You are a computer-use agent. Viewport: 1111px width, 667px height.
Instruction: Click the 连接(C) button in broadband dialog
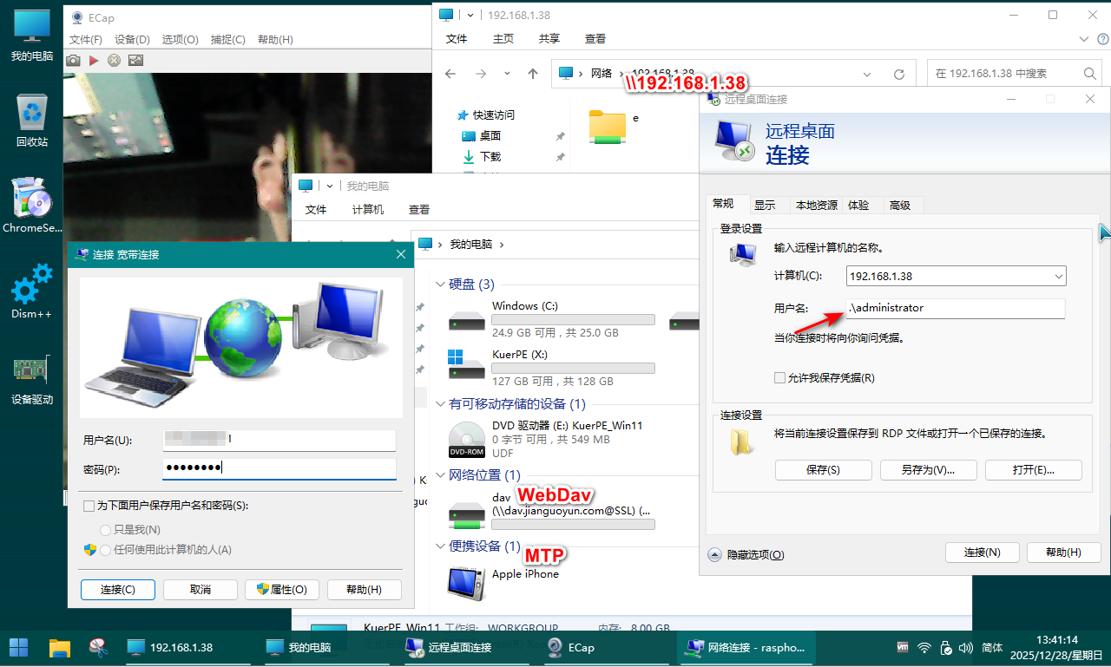pyautogui.click(x=118, y=590)
